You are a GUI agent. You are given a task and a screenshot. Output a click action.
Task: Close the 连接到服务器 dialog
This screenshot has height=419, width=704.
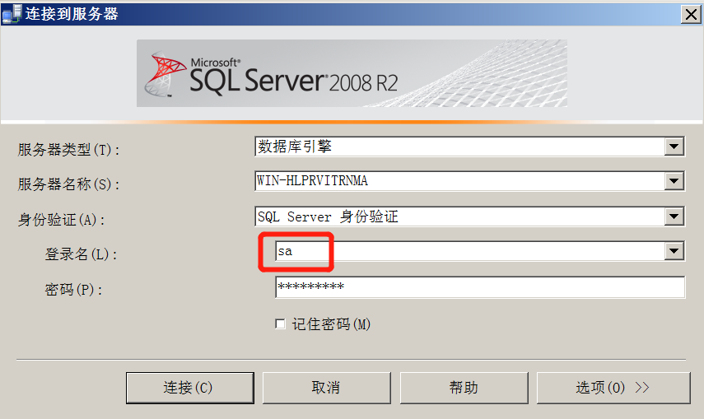coord(691,14)
